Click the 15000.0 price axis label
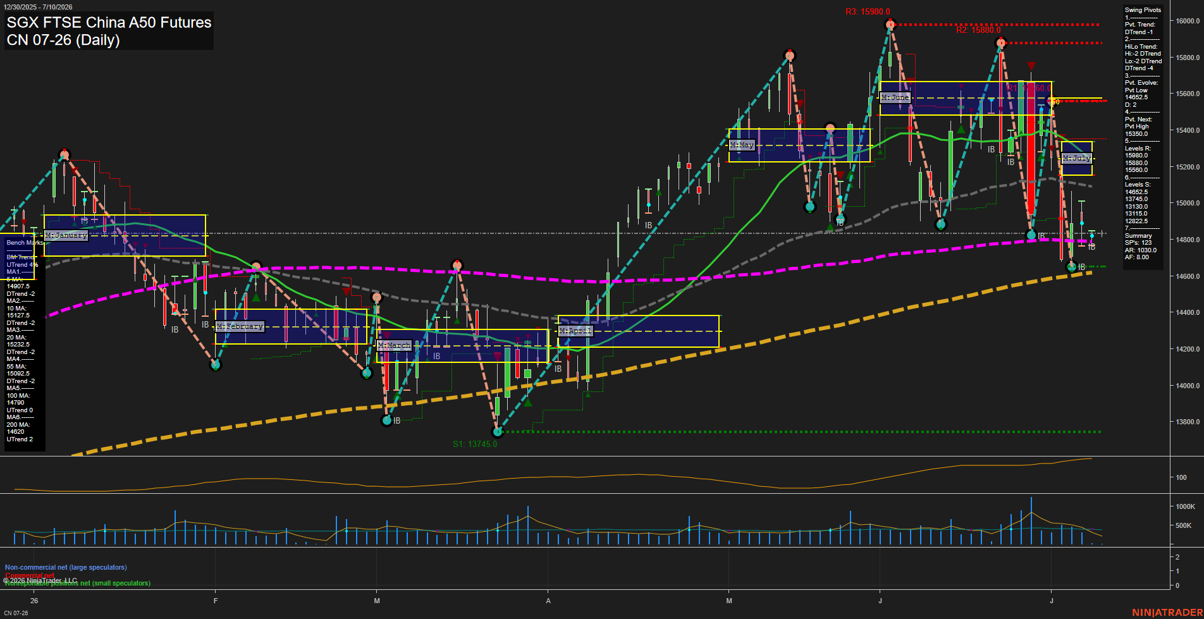 pyautogui.click(x=1188, y=203)
